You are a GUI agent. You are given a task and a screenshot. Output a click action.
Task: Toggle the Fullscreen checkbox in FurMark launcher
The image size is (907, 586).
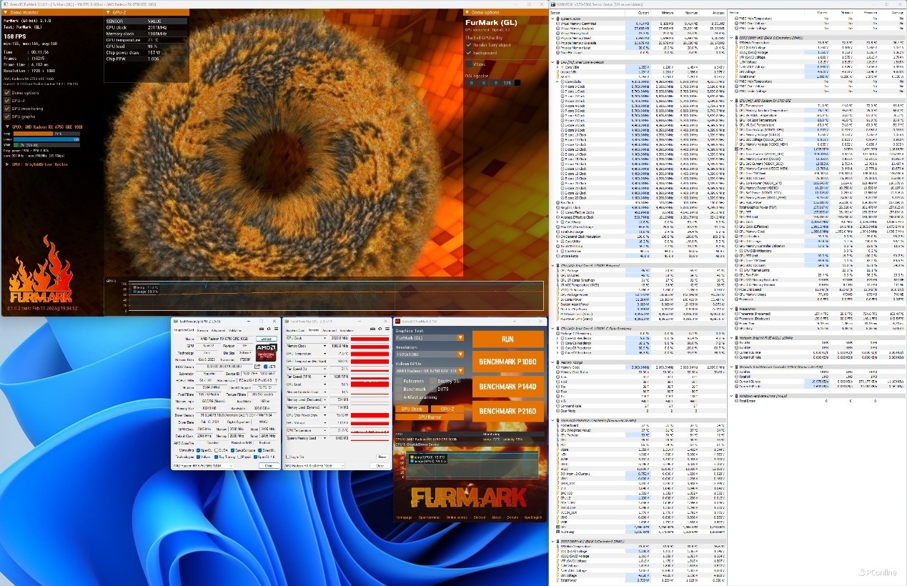tap(398, 381)
